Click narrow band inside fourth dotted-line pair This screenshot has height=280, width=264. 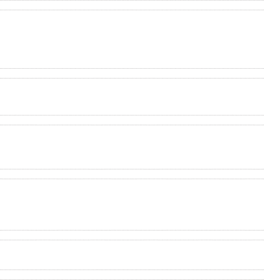click(132, 174)
